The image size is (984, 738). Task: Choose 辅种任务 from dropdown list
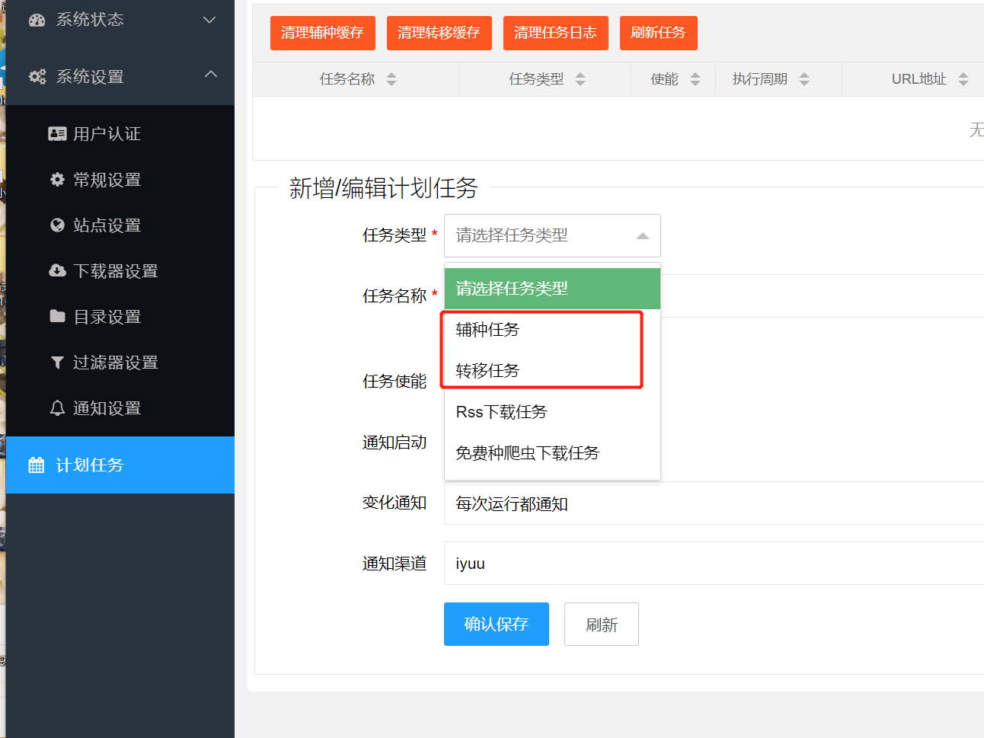tap(552, 330)
